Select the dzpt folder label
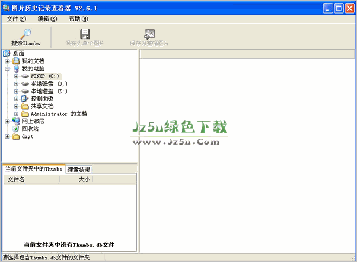Image resolution: width=357 pixels, height=262 pixels. (x=28, y=136)
